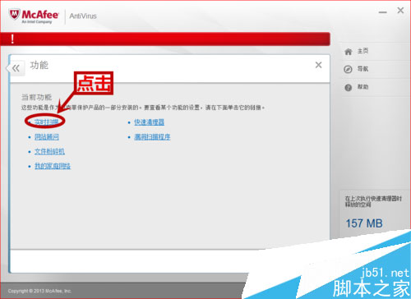Click the McAfee shield logo
The image size is (411, 299).
pos(14,14)
